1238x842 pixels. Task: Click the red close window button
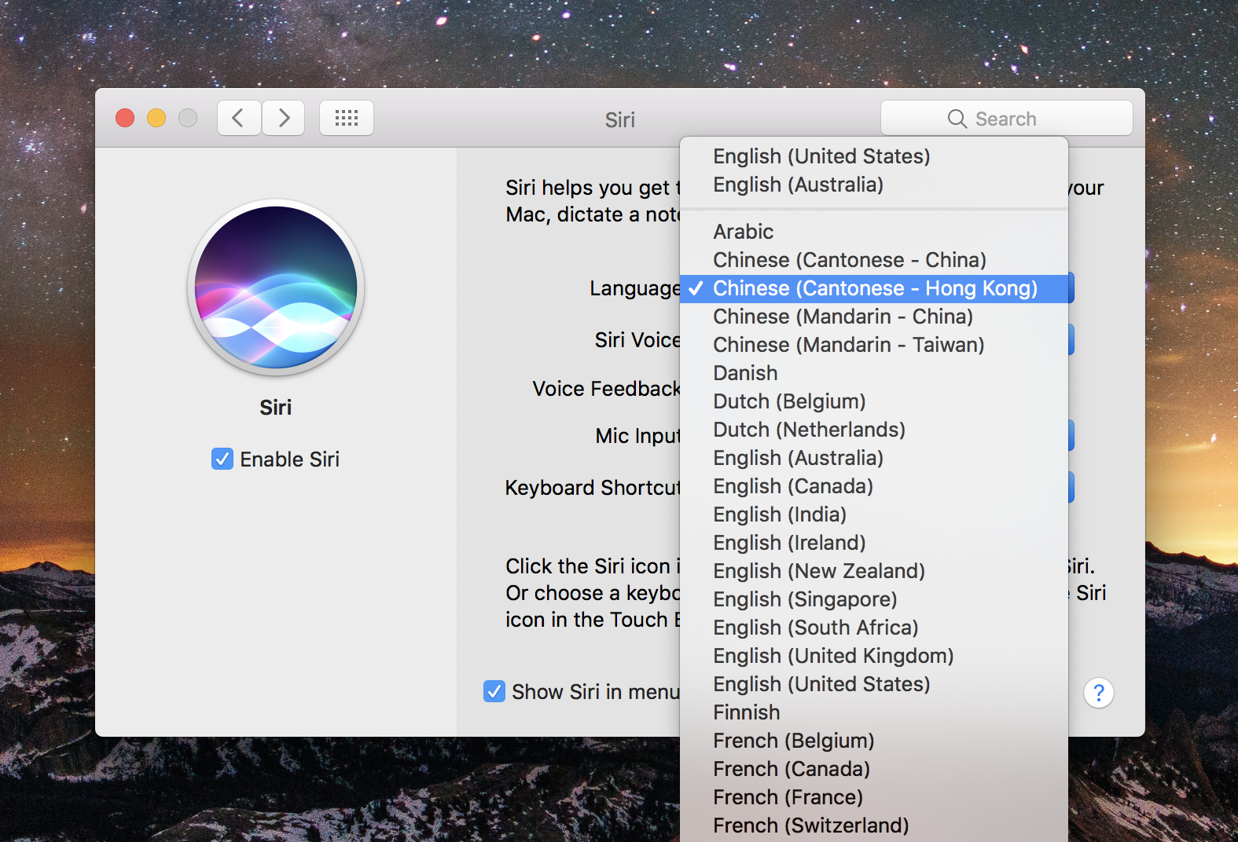click(x=125, y=118)
